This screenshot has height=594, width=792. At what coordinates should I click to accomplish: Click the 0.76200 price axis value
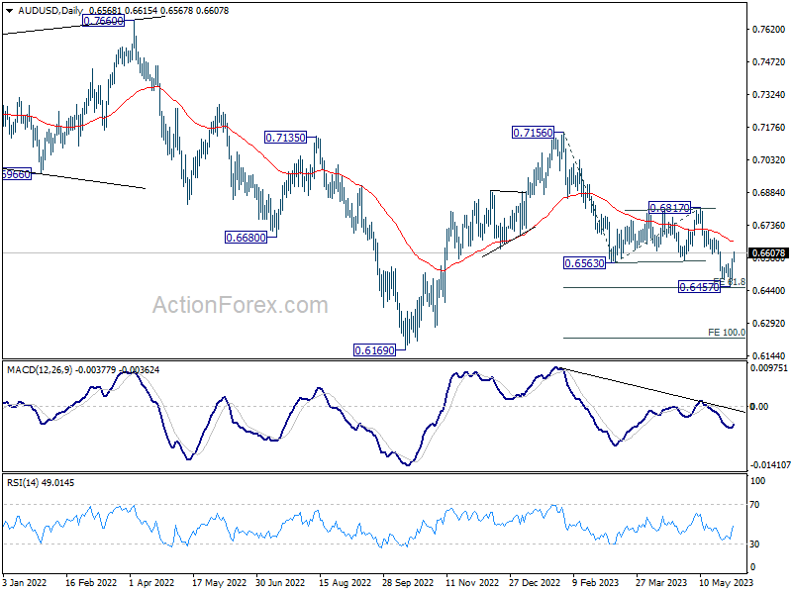[769, 30]
